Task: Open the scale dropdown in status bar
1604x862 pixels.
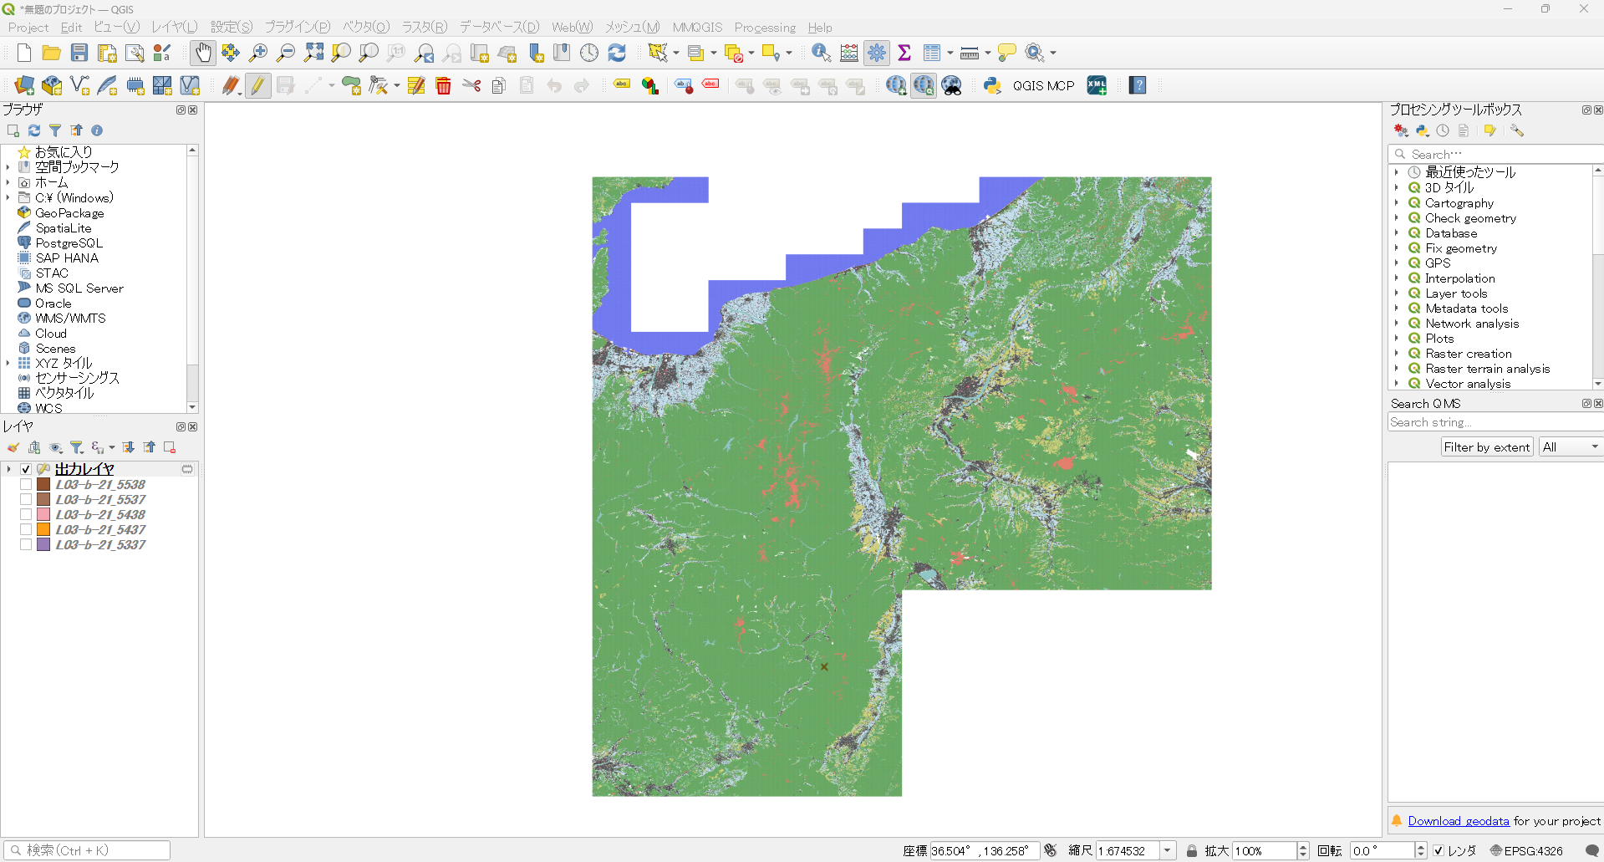Action: [1168, 851]
